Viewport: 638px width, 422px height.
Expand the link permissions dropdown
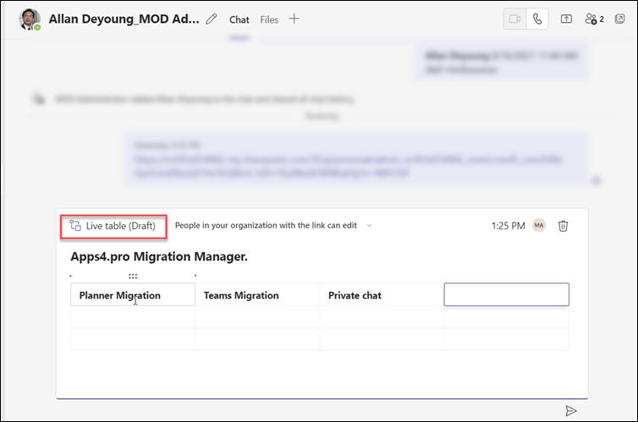[369, 226]
